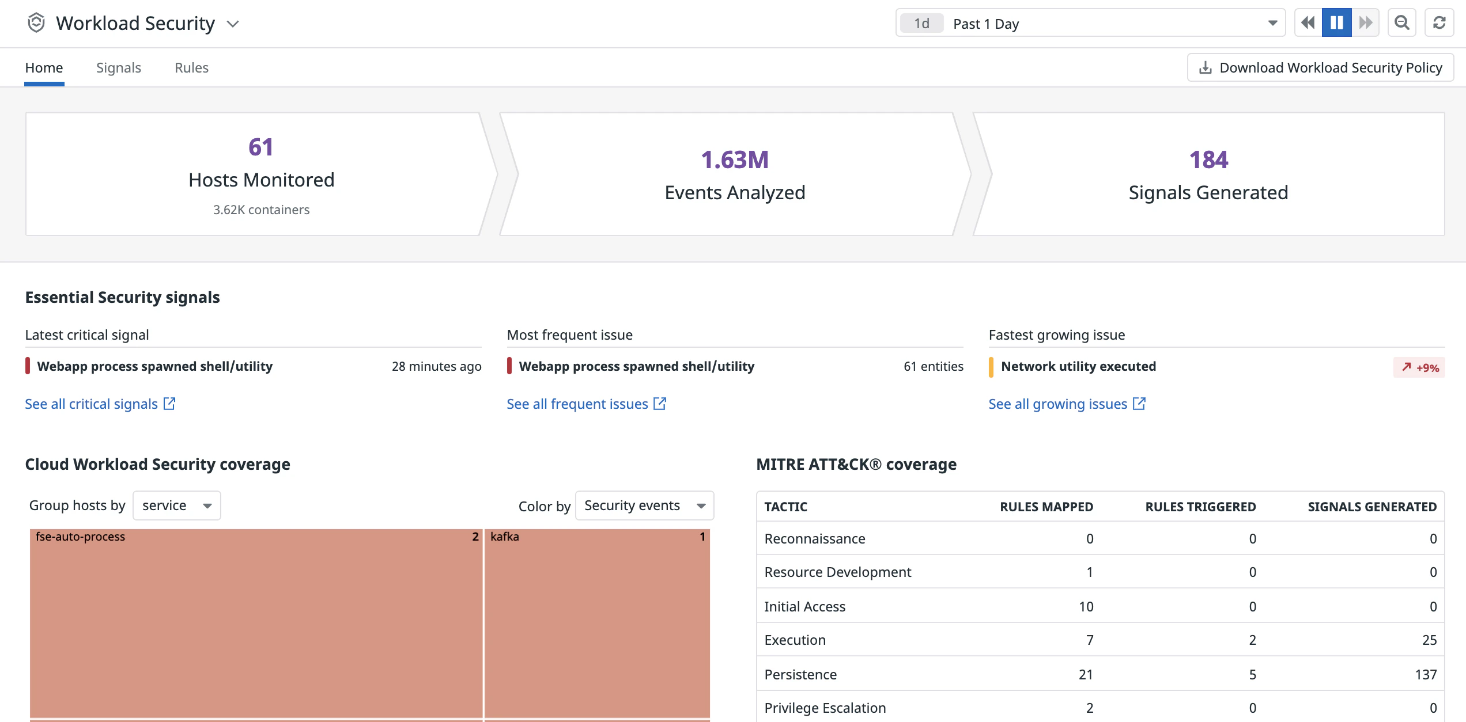The width and height of the screenshot is (1466, 722).
Task: See all critical signals
Action: pyautogui.click(x=100, y=404)
